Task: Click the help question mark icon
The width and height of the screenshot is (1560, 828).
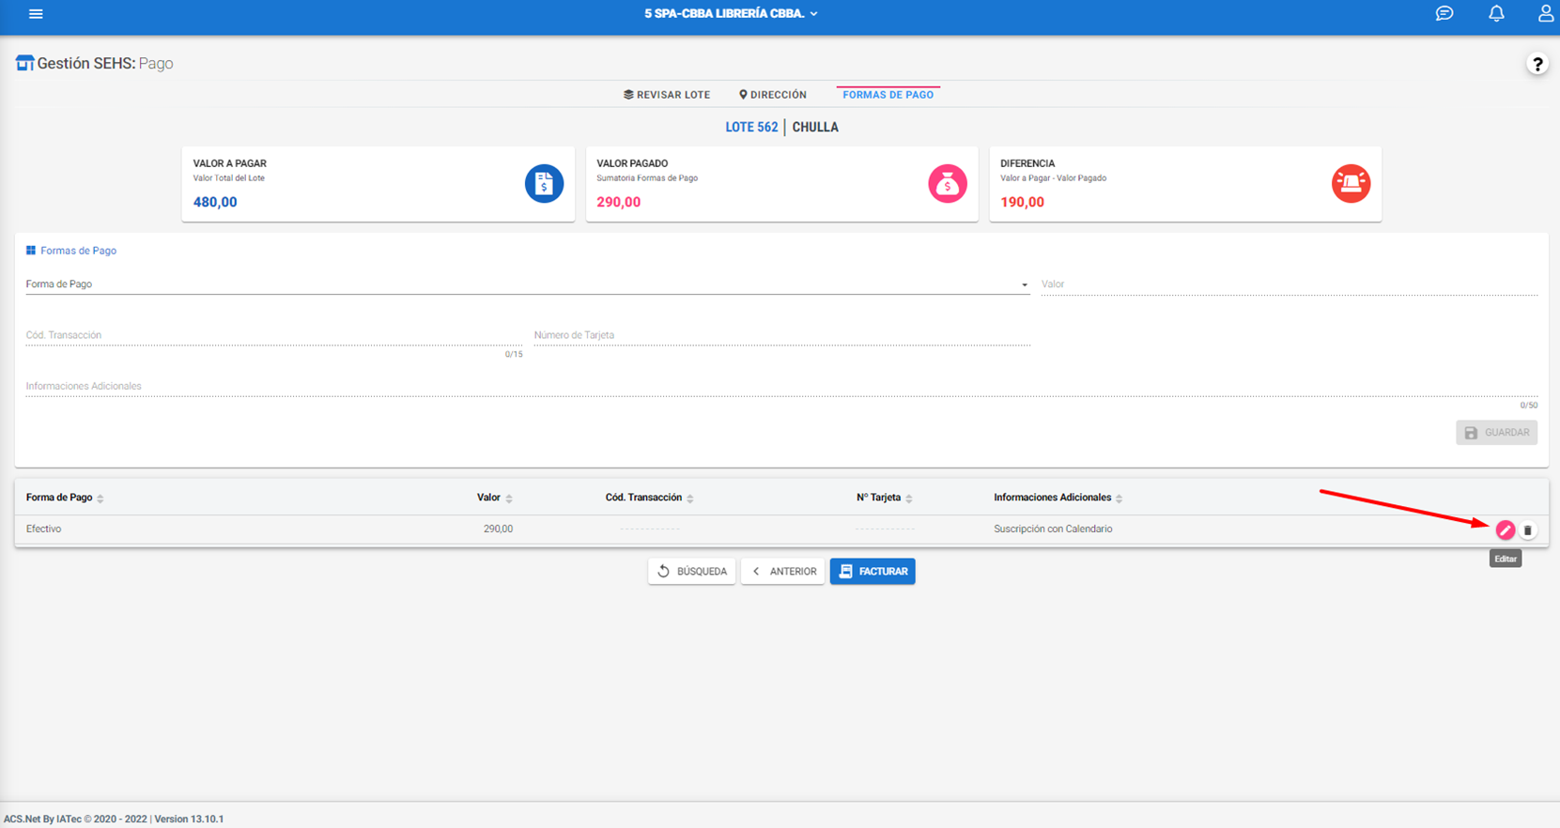Action: (x=1537, y=64)
